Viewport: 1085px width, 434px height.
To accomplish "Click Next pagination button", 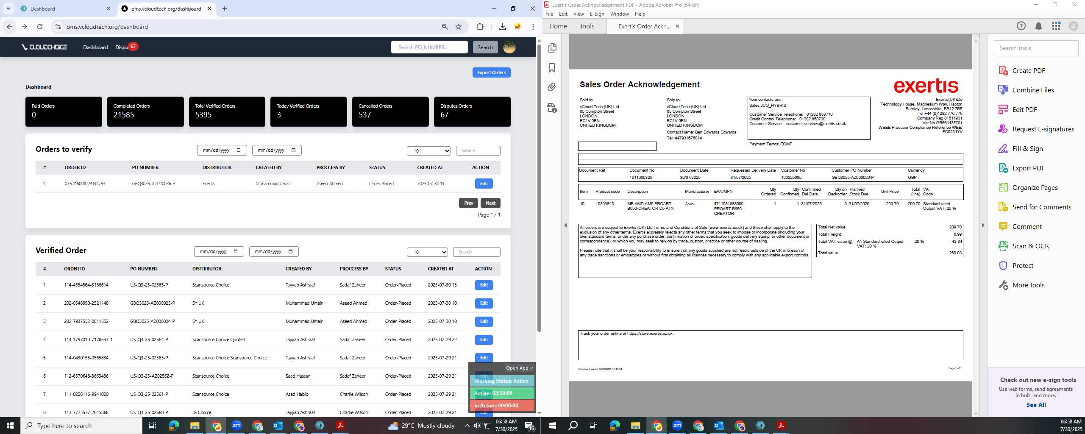I will pos(490,203).
